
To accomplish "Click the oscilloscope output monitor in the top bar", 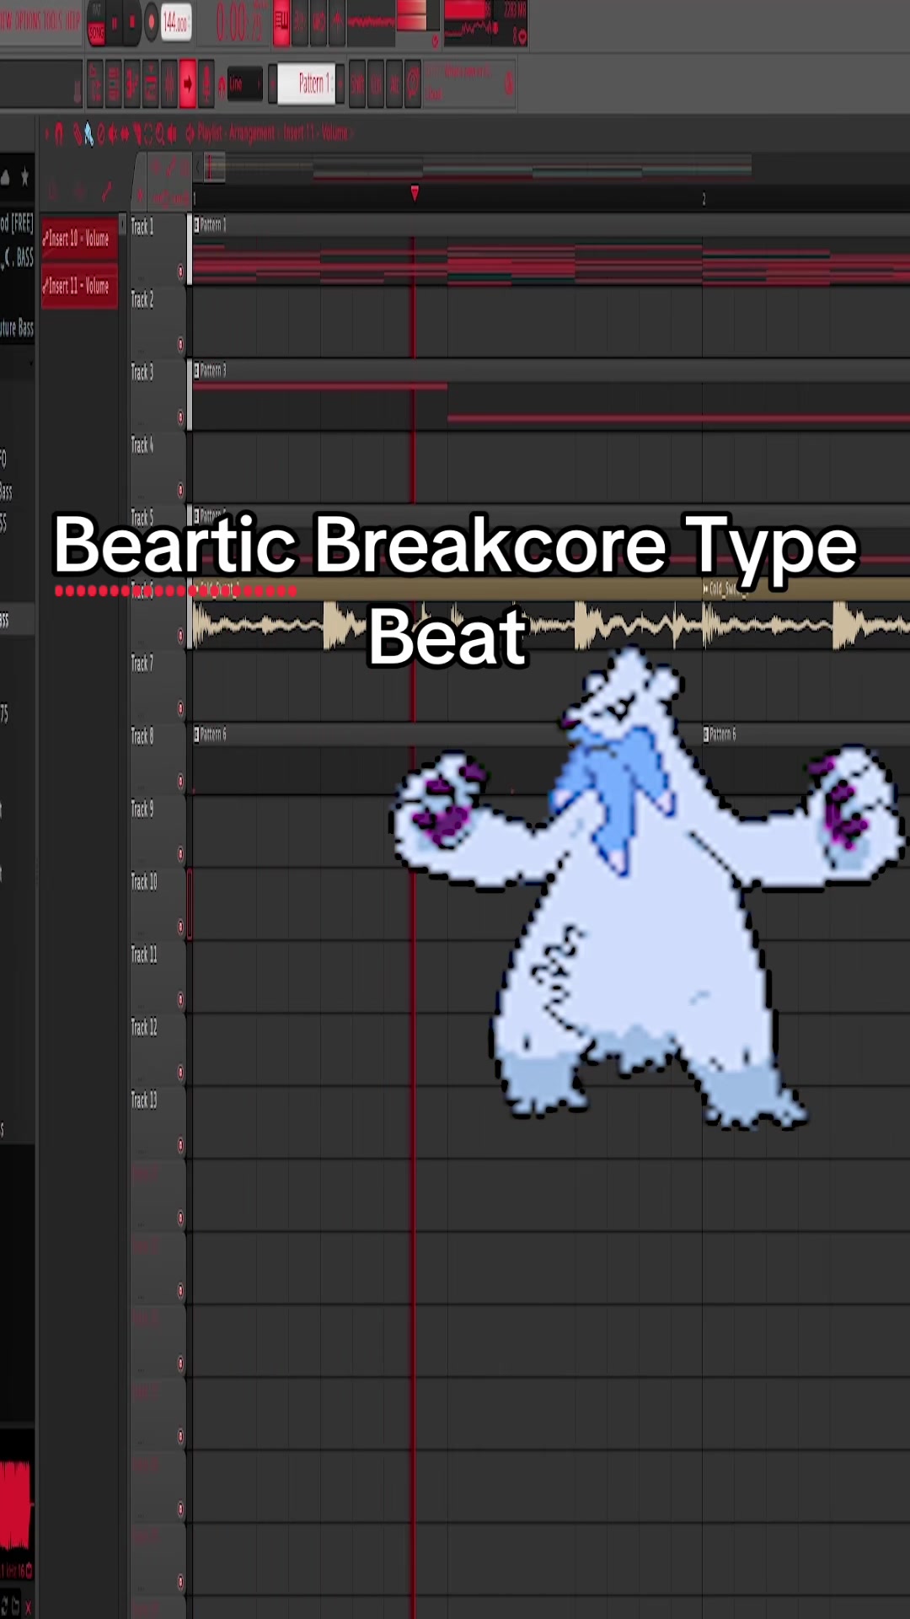I will click(x=371, y=23).
